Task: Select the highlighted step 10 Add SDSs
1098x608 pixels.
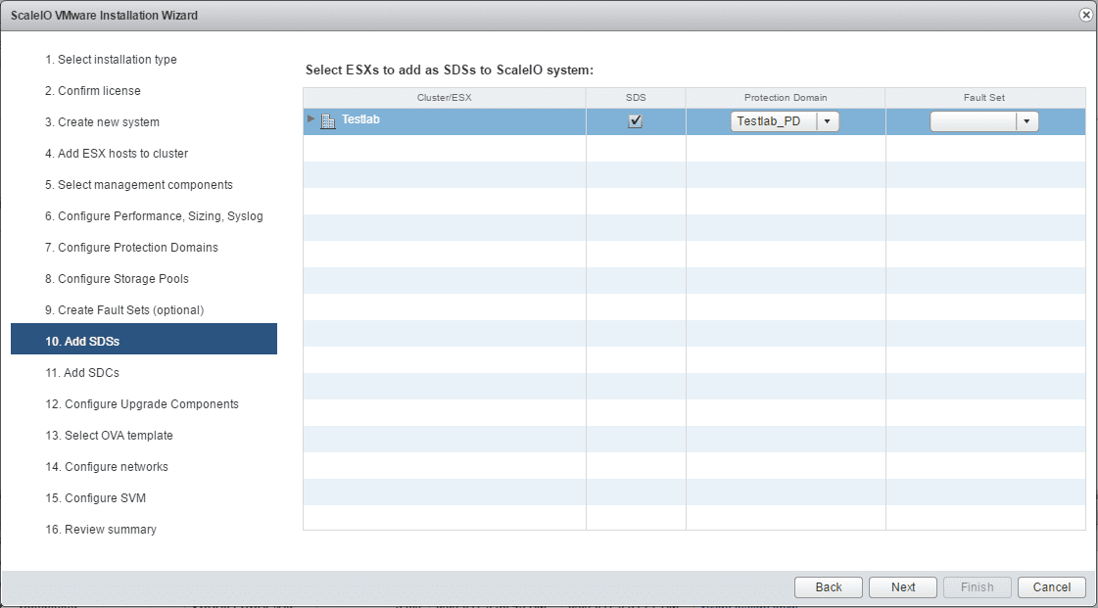Action: [144, 339]
